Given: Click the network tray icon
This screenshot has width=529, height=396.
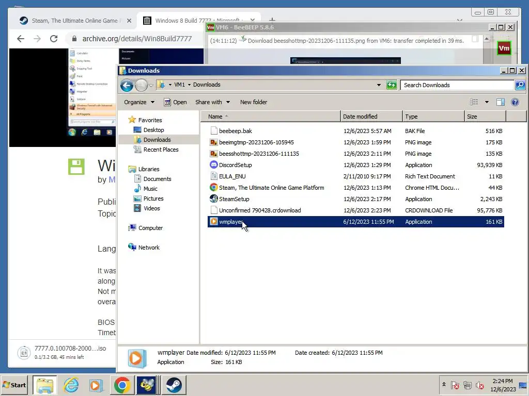Looking at the screenshot, I should coord(467,385).
